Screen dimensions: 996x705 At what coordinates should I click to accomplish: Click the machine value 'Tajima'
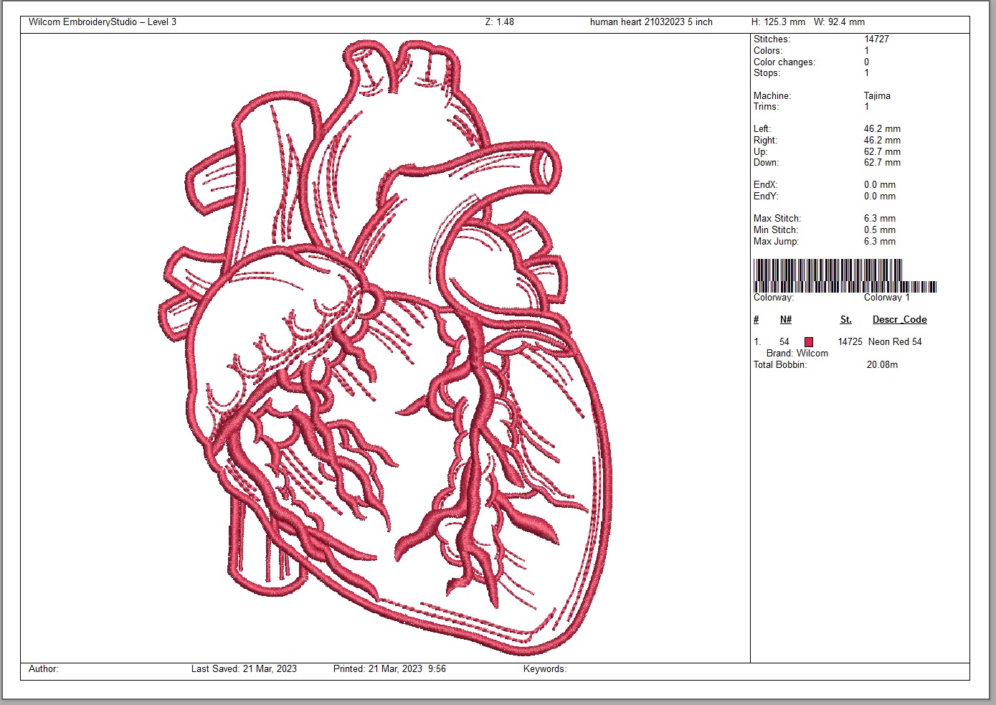click(x=877, y=96)
